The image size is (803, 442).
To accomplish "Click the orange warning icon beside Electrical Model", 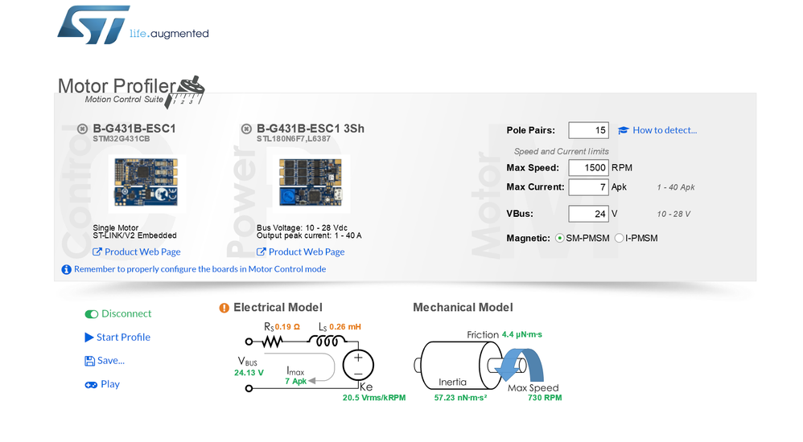I will pos(224,308).
